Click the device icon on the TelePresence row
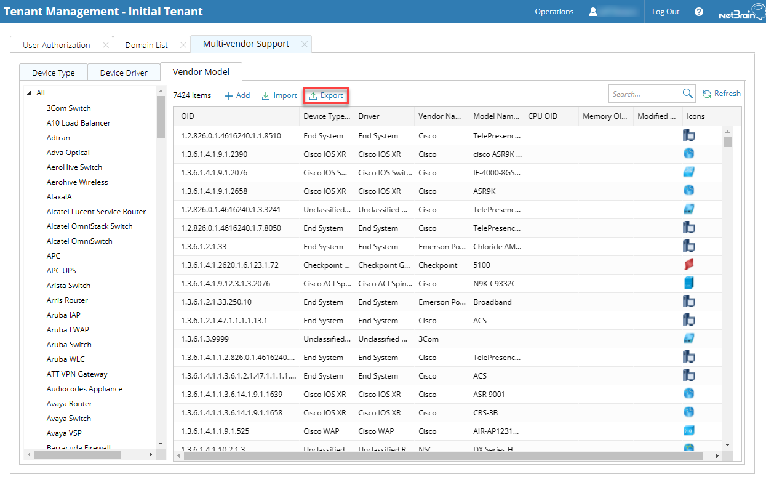Screen dimensions: 766x477 688,135
